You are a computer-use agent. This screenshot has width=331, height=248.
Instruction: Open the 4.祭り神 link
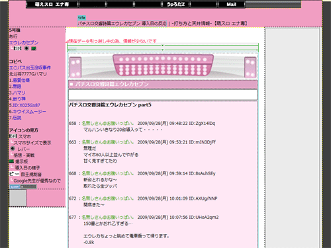17,99
